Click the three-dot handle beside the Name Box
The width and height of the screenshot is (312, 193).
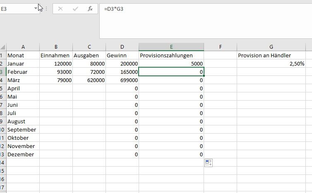(x=46, y=9)
